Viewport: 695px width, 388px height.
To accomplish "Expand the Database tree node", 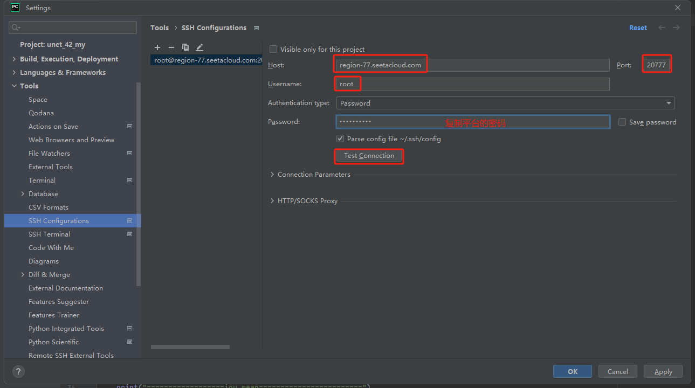I will click(x=23, y=194).
